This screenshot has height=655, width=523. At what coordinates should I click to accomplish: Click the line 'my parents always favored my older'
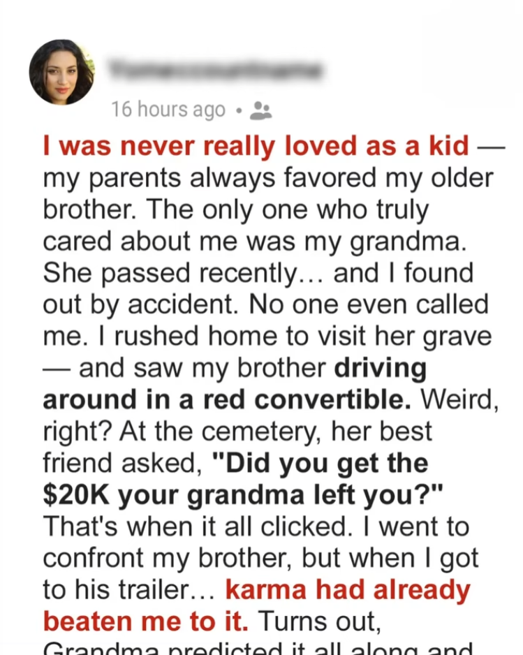268,179
